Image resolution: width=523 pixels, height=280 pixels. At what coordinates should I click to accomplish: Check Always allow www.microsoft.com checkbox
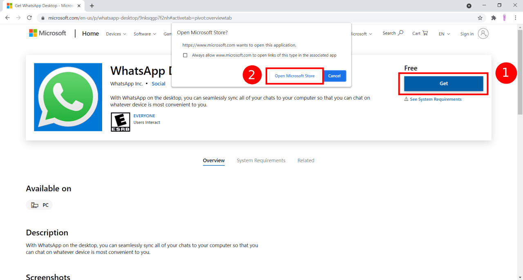pos(185,55)
